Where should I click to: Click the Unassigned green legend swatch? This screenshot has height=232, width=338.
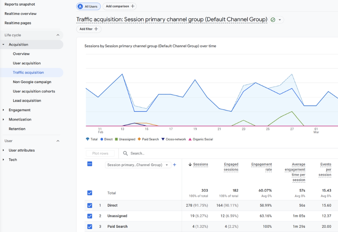116,139
